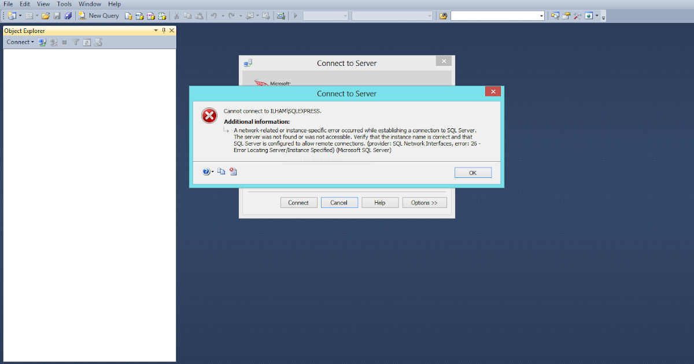694x364 pixels.
Task: Close the Object Explorer panel
Action: [x=172, y=31]
